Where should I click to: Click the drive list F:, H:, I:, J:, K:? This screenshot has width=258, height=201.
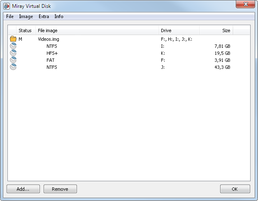(177, 39)
